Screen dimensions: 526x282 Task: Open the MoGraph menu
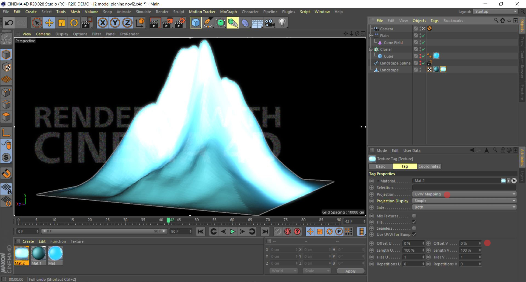tap(228, 12)
